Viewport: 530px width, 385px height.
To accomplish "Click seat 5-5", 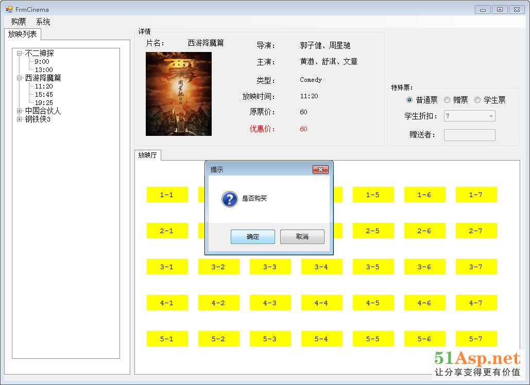I will click(x=373, y=339).
